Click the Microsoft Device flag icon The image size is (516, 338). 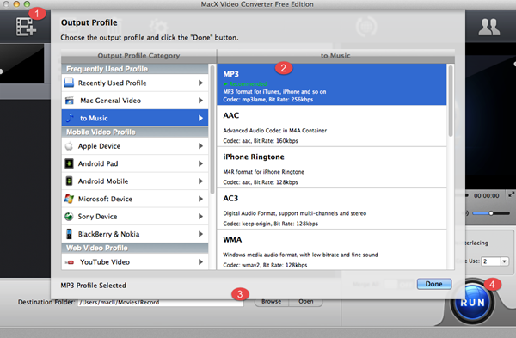(69, 199)
